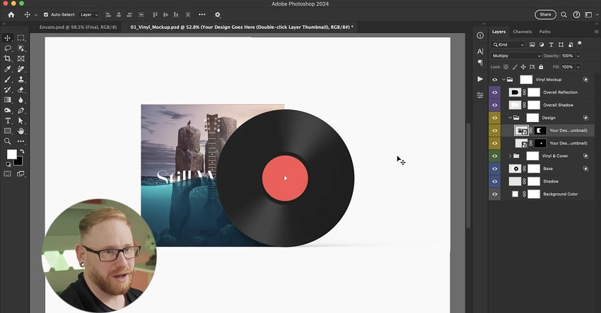Switch to the Envato.psd document tab
Image resolution: width=601 pixels, height=313 pixels.
pos(78,27)
